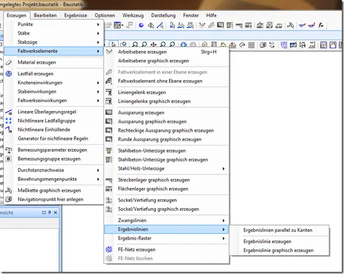Select Maßkette graphisch erzeugen
The height and width of the screenshot is (274, 344).
pos(54,191)
